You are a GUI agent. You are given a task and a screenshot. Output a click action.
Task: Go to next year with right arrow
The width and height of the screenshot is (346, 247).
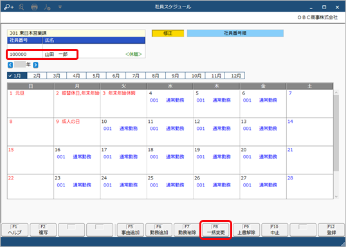pyautogui.click(x=35, y=65)
